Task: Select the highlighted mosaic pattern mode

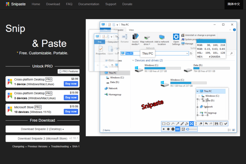Action: 177,129
